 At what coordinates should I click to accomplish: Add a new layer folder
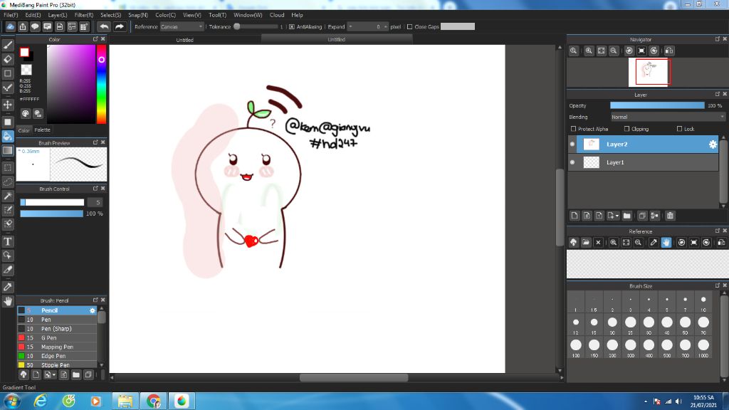coord(626,216)
